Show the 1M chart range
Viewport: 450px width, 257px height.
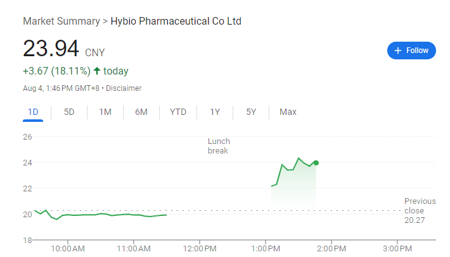105,112
